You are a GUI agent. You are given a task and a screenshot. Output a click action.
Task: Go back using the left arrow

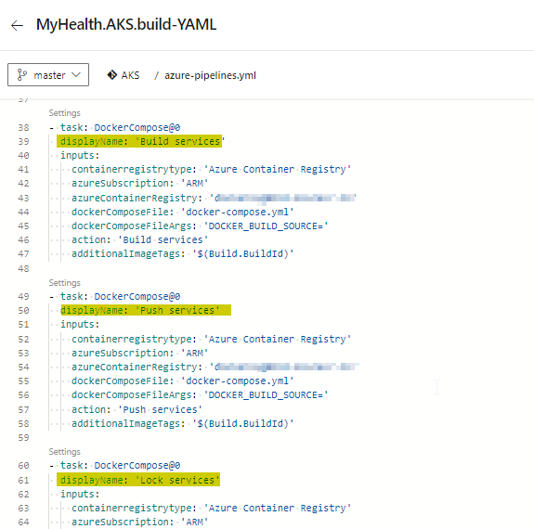(17, 26)
